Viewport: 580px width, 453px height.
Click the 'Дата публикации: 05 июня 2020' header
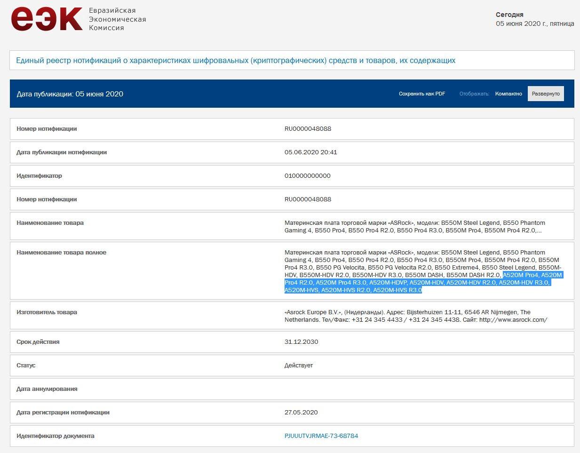point(70,94)
